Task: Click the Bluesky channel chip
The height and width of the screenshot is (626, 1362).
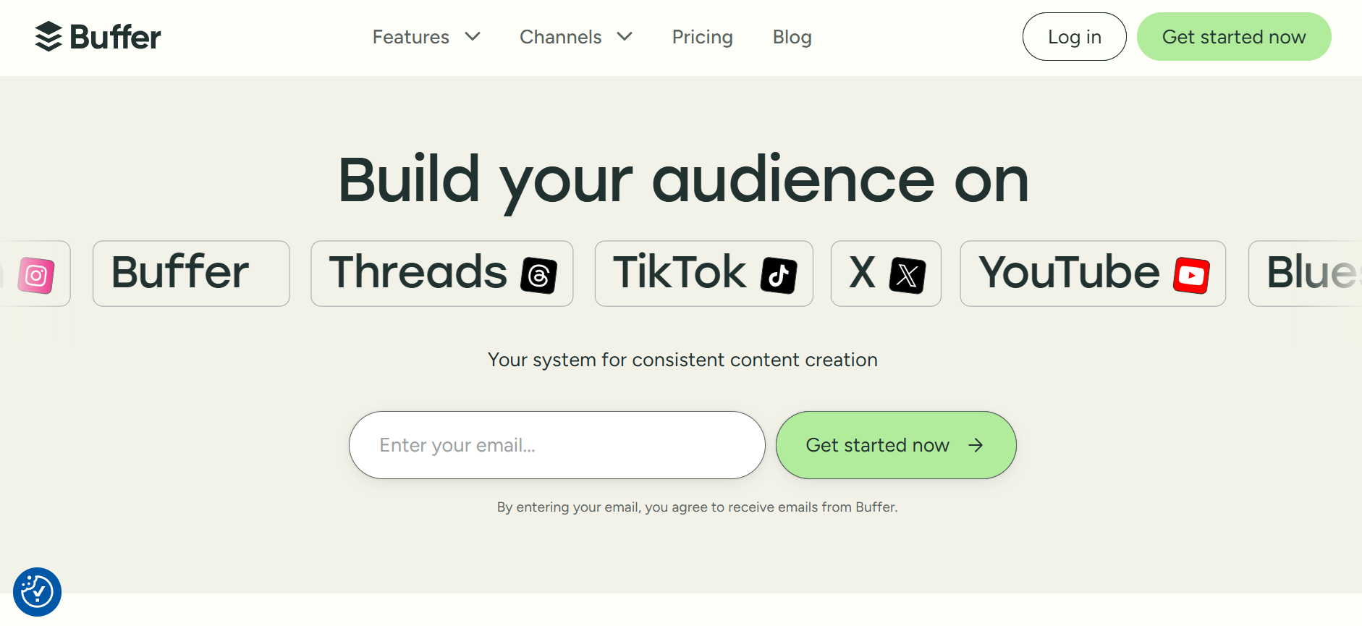Action: coord(1306,274)
